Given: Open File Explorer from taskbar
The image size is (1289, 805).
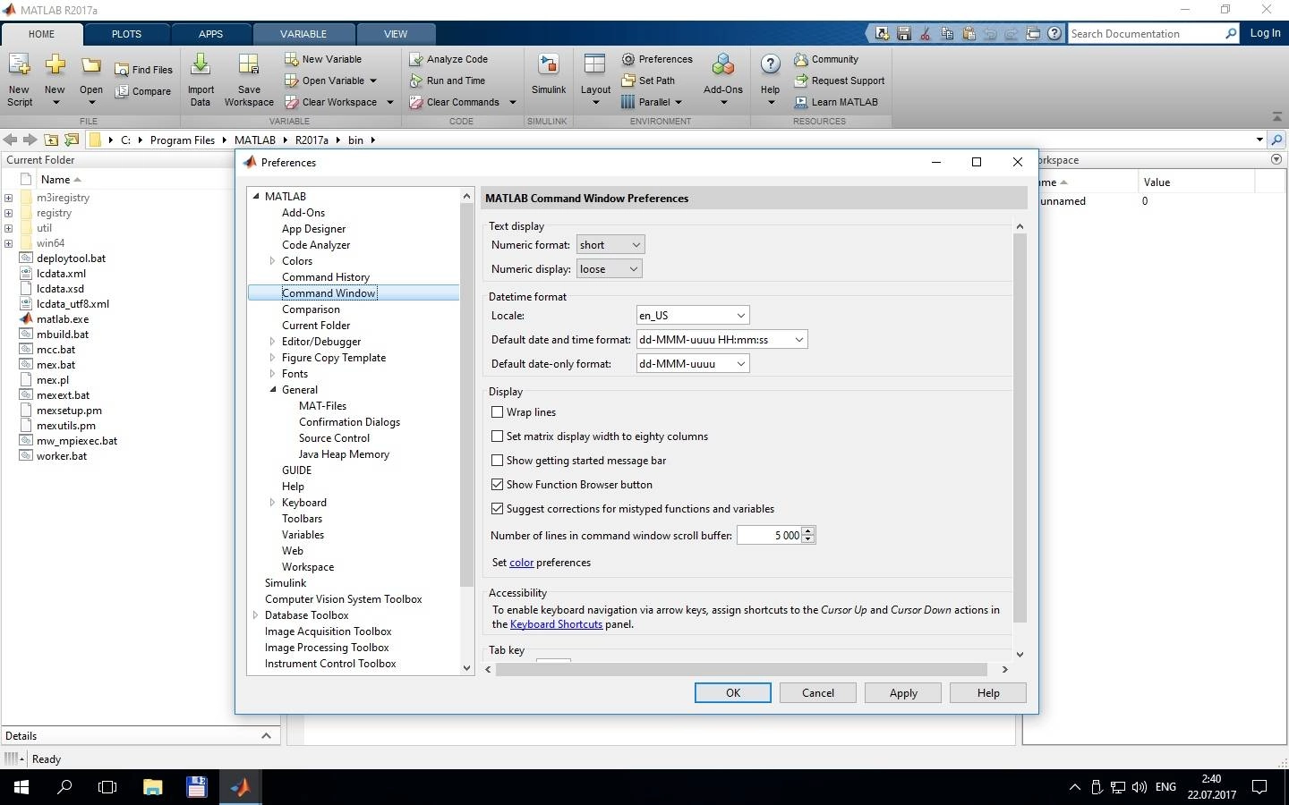Looking at the screenshot, I should click(x=152, y=787).
